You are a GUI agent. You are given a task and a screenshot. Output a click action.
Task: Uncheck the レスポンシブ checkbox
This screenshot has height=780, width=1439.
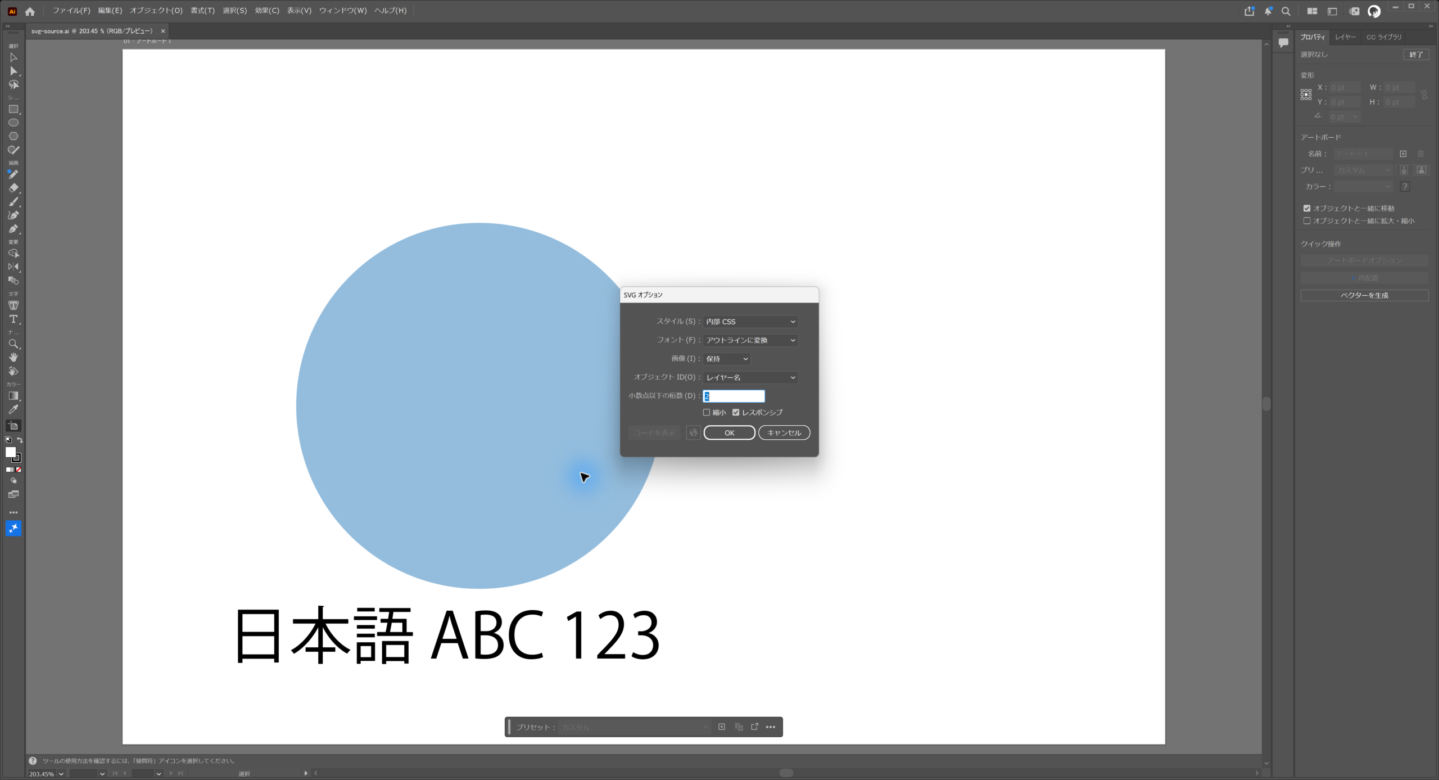tap(736, 412)
